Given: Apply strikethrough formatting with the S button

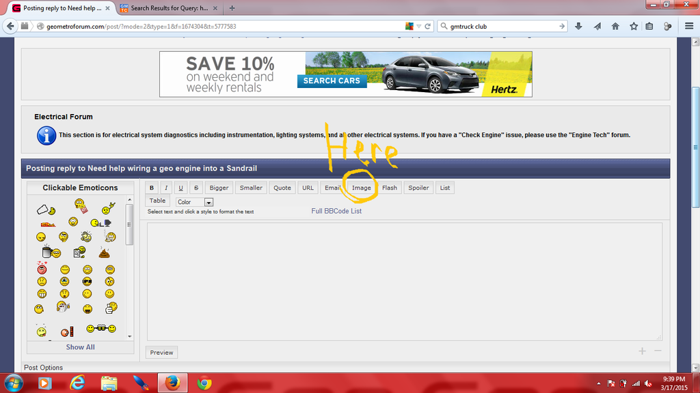Looking at the screenshot, I should click(x=196, y=188).
